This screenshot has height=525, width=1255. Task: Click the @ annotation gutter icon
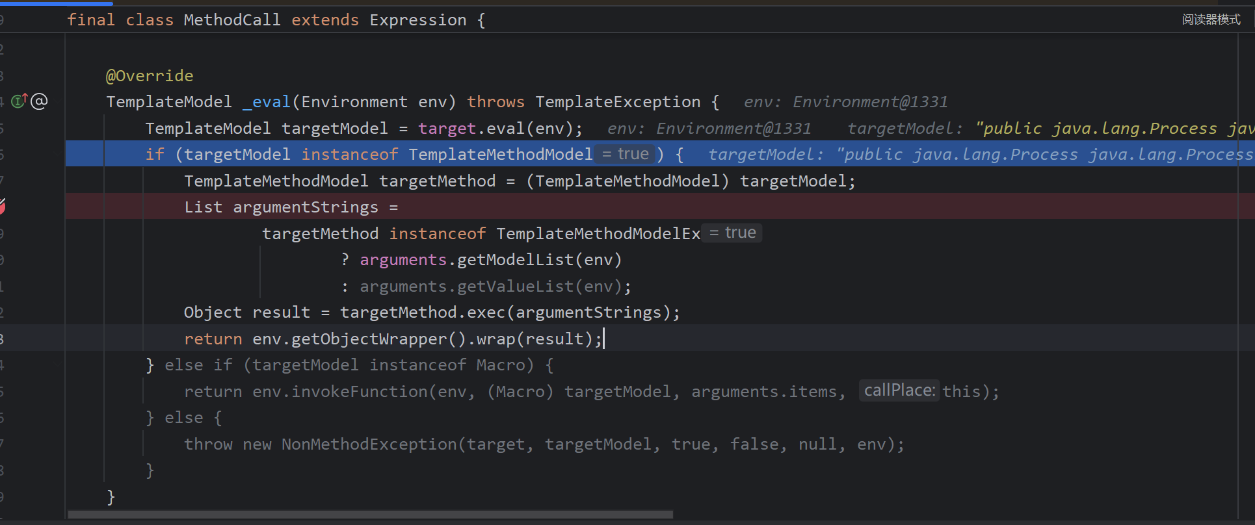click(39, 101)
